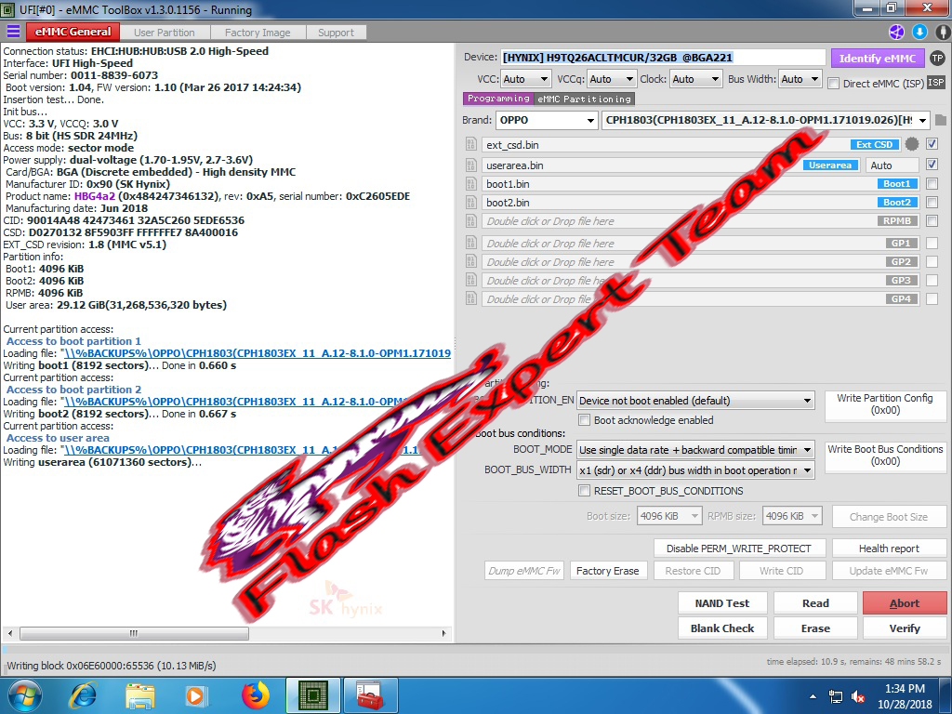
Task: Open folder icon beside firmware dropdown
Action: coord(941,120)
